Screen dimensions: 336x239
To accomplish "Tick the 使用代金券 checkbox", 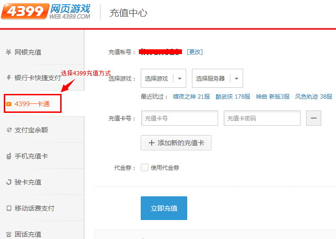I will pos(145,167).
